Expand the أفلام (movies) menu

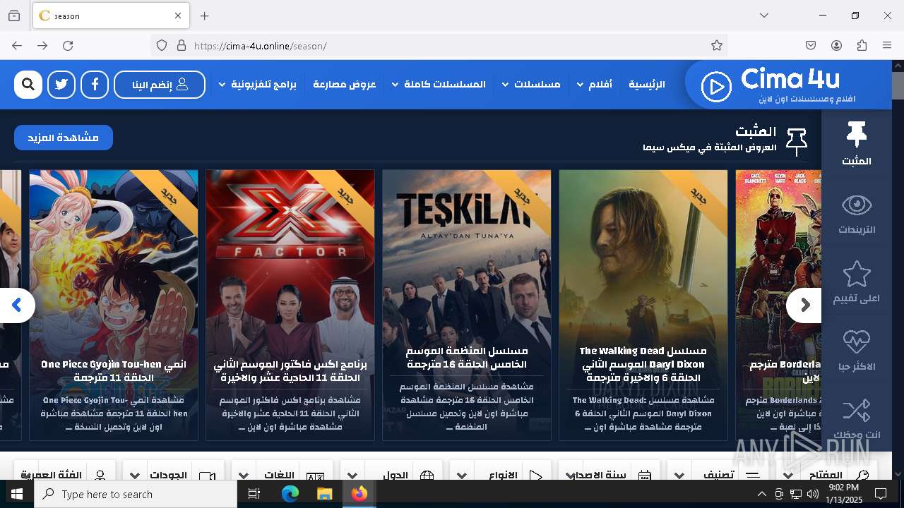click(x=595, y=85)
